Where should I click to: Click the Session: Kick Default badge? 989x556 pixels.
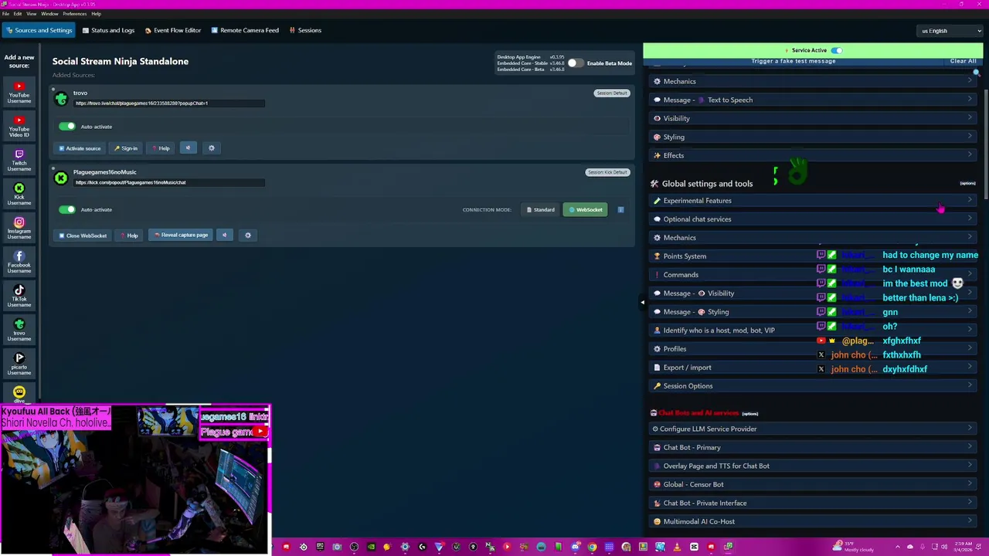point(607,172)
